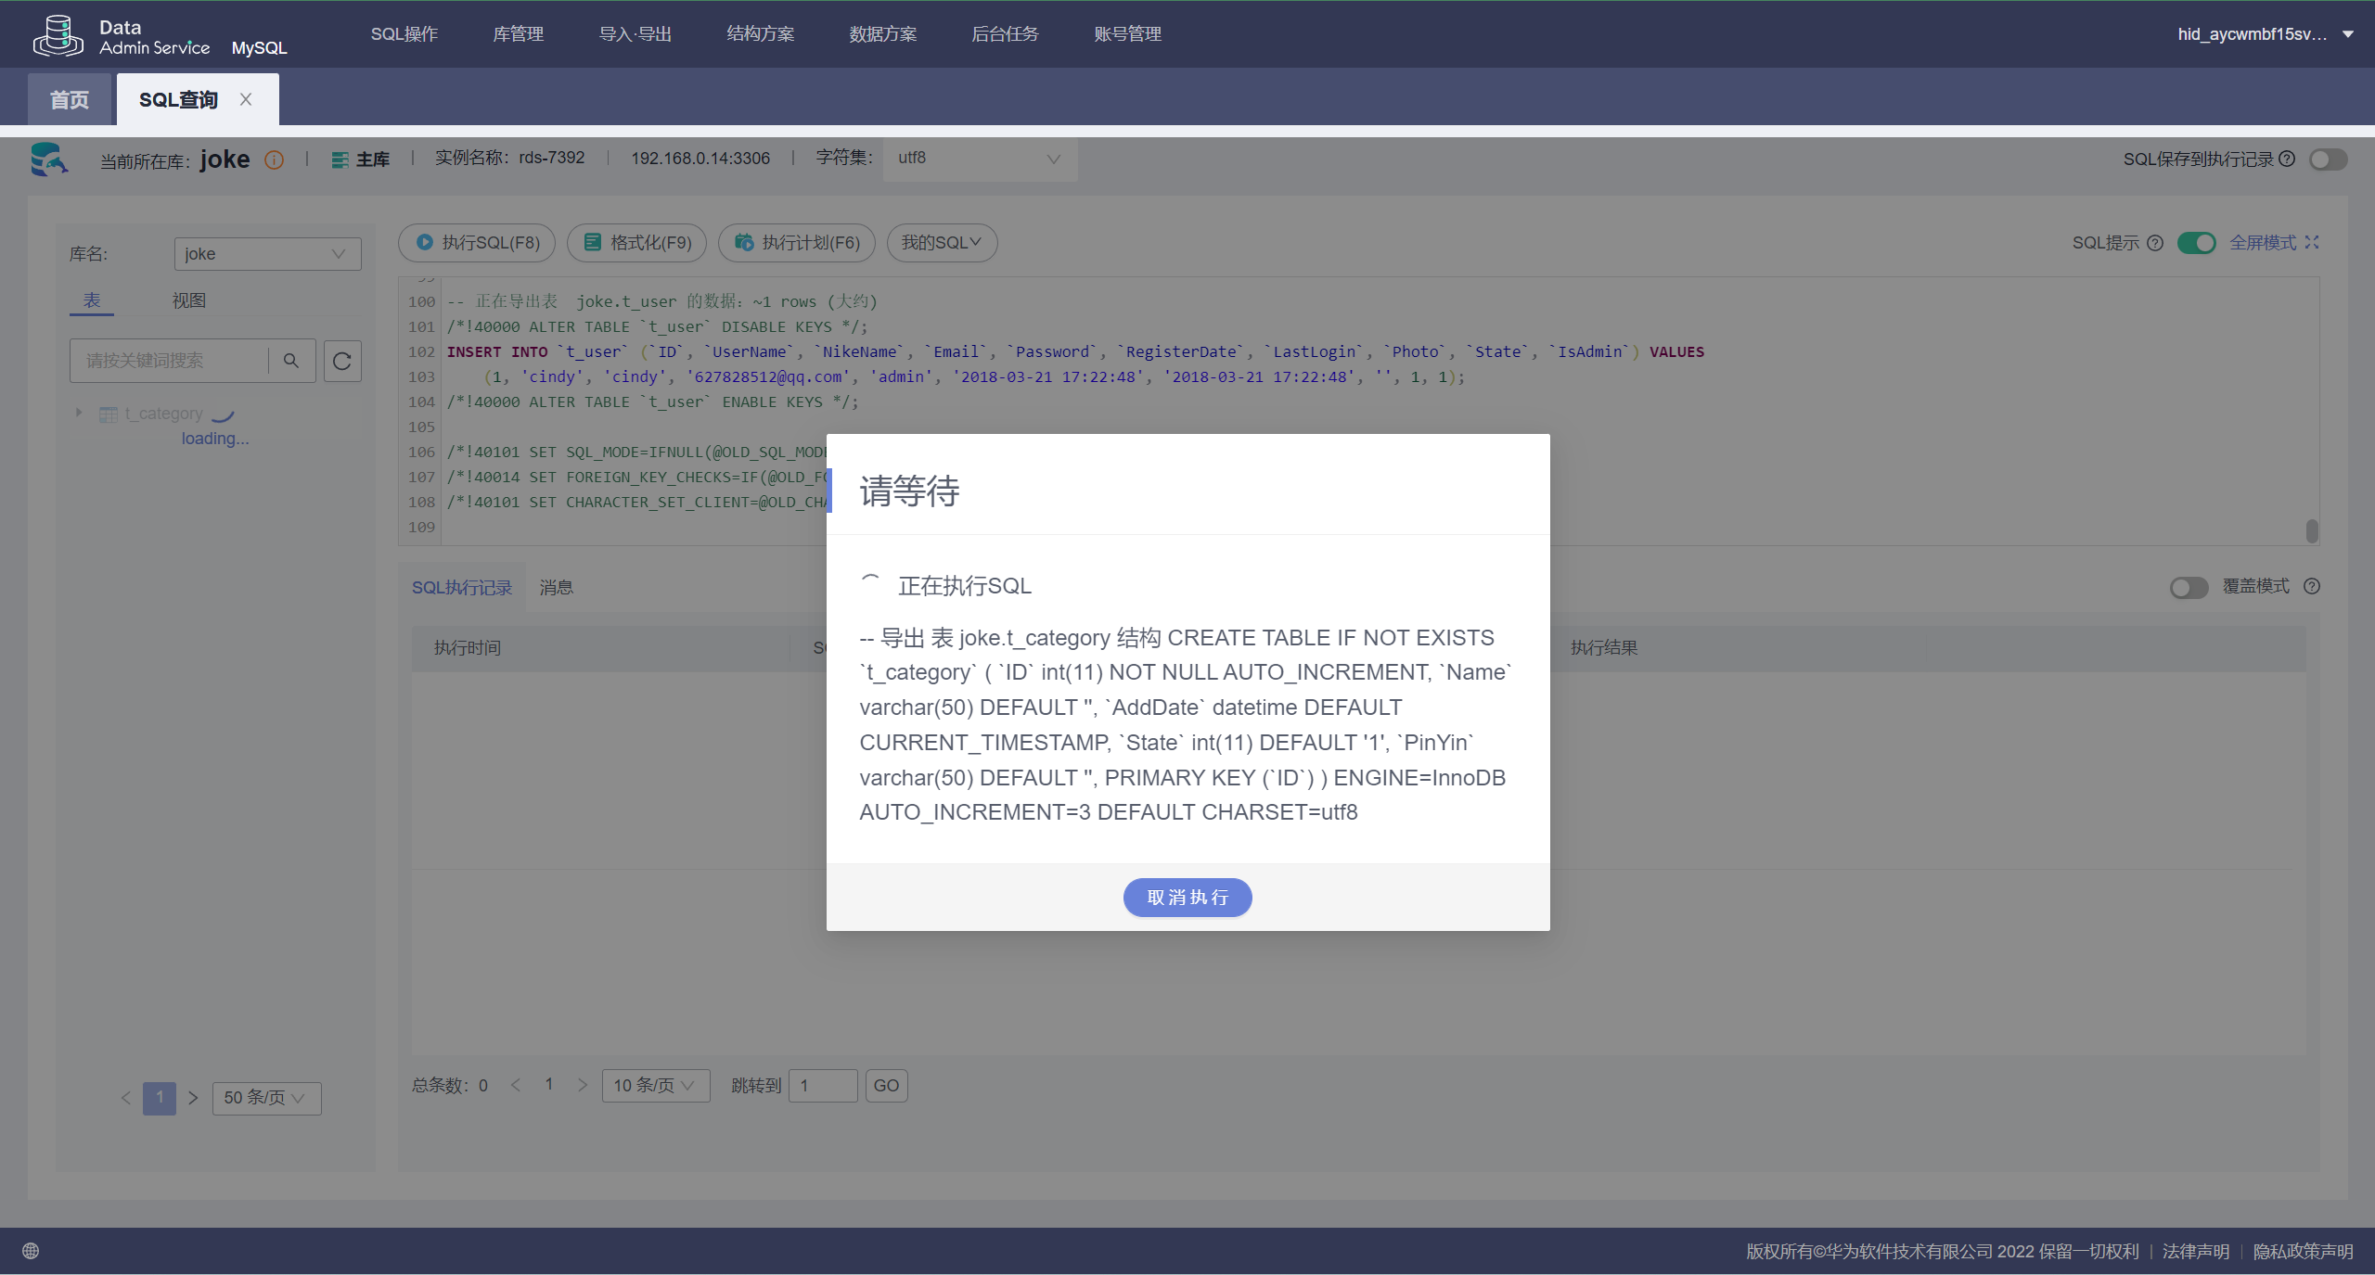
Task: Click the refresh table list icon
Action: coord(342,361)
